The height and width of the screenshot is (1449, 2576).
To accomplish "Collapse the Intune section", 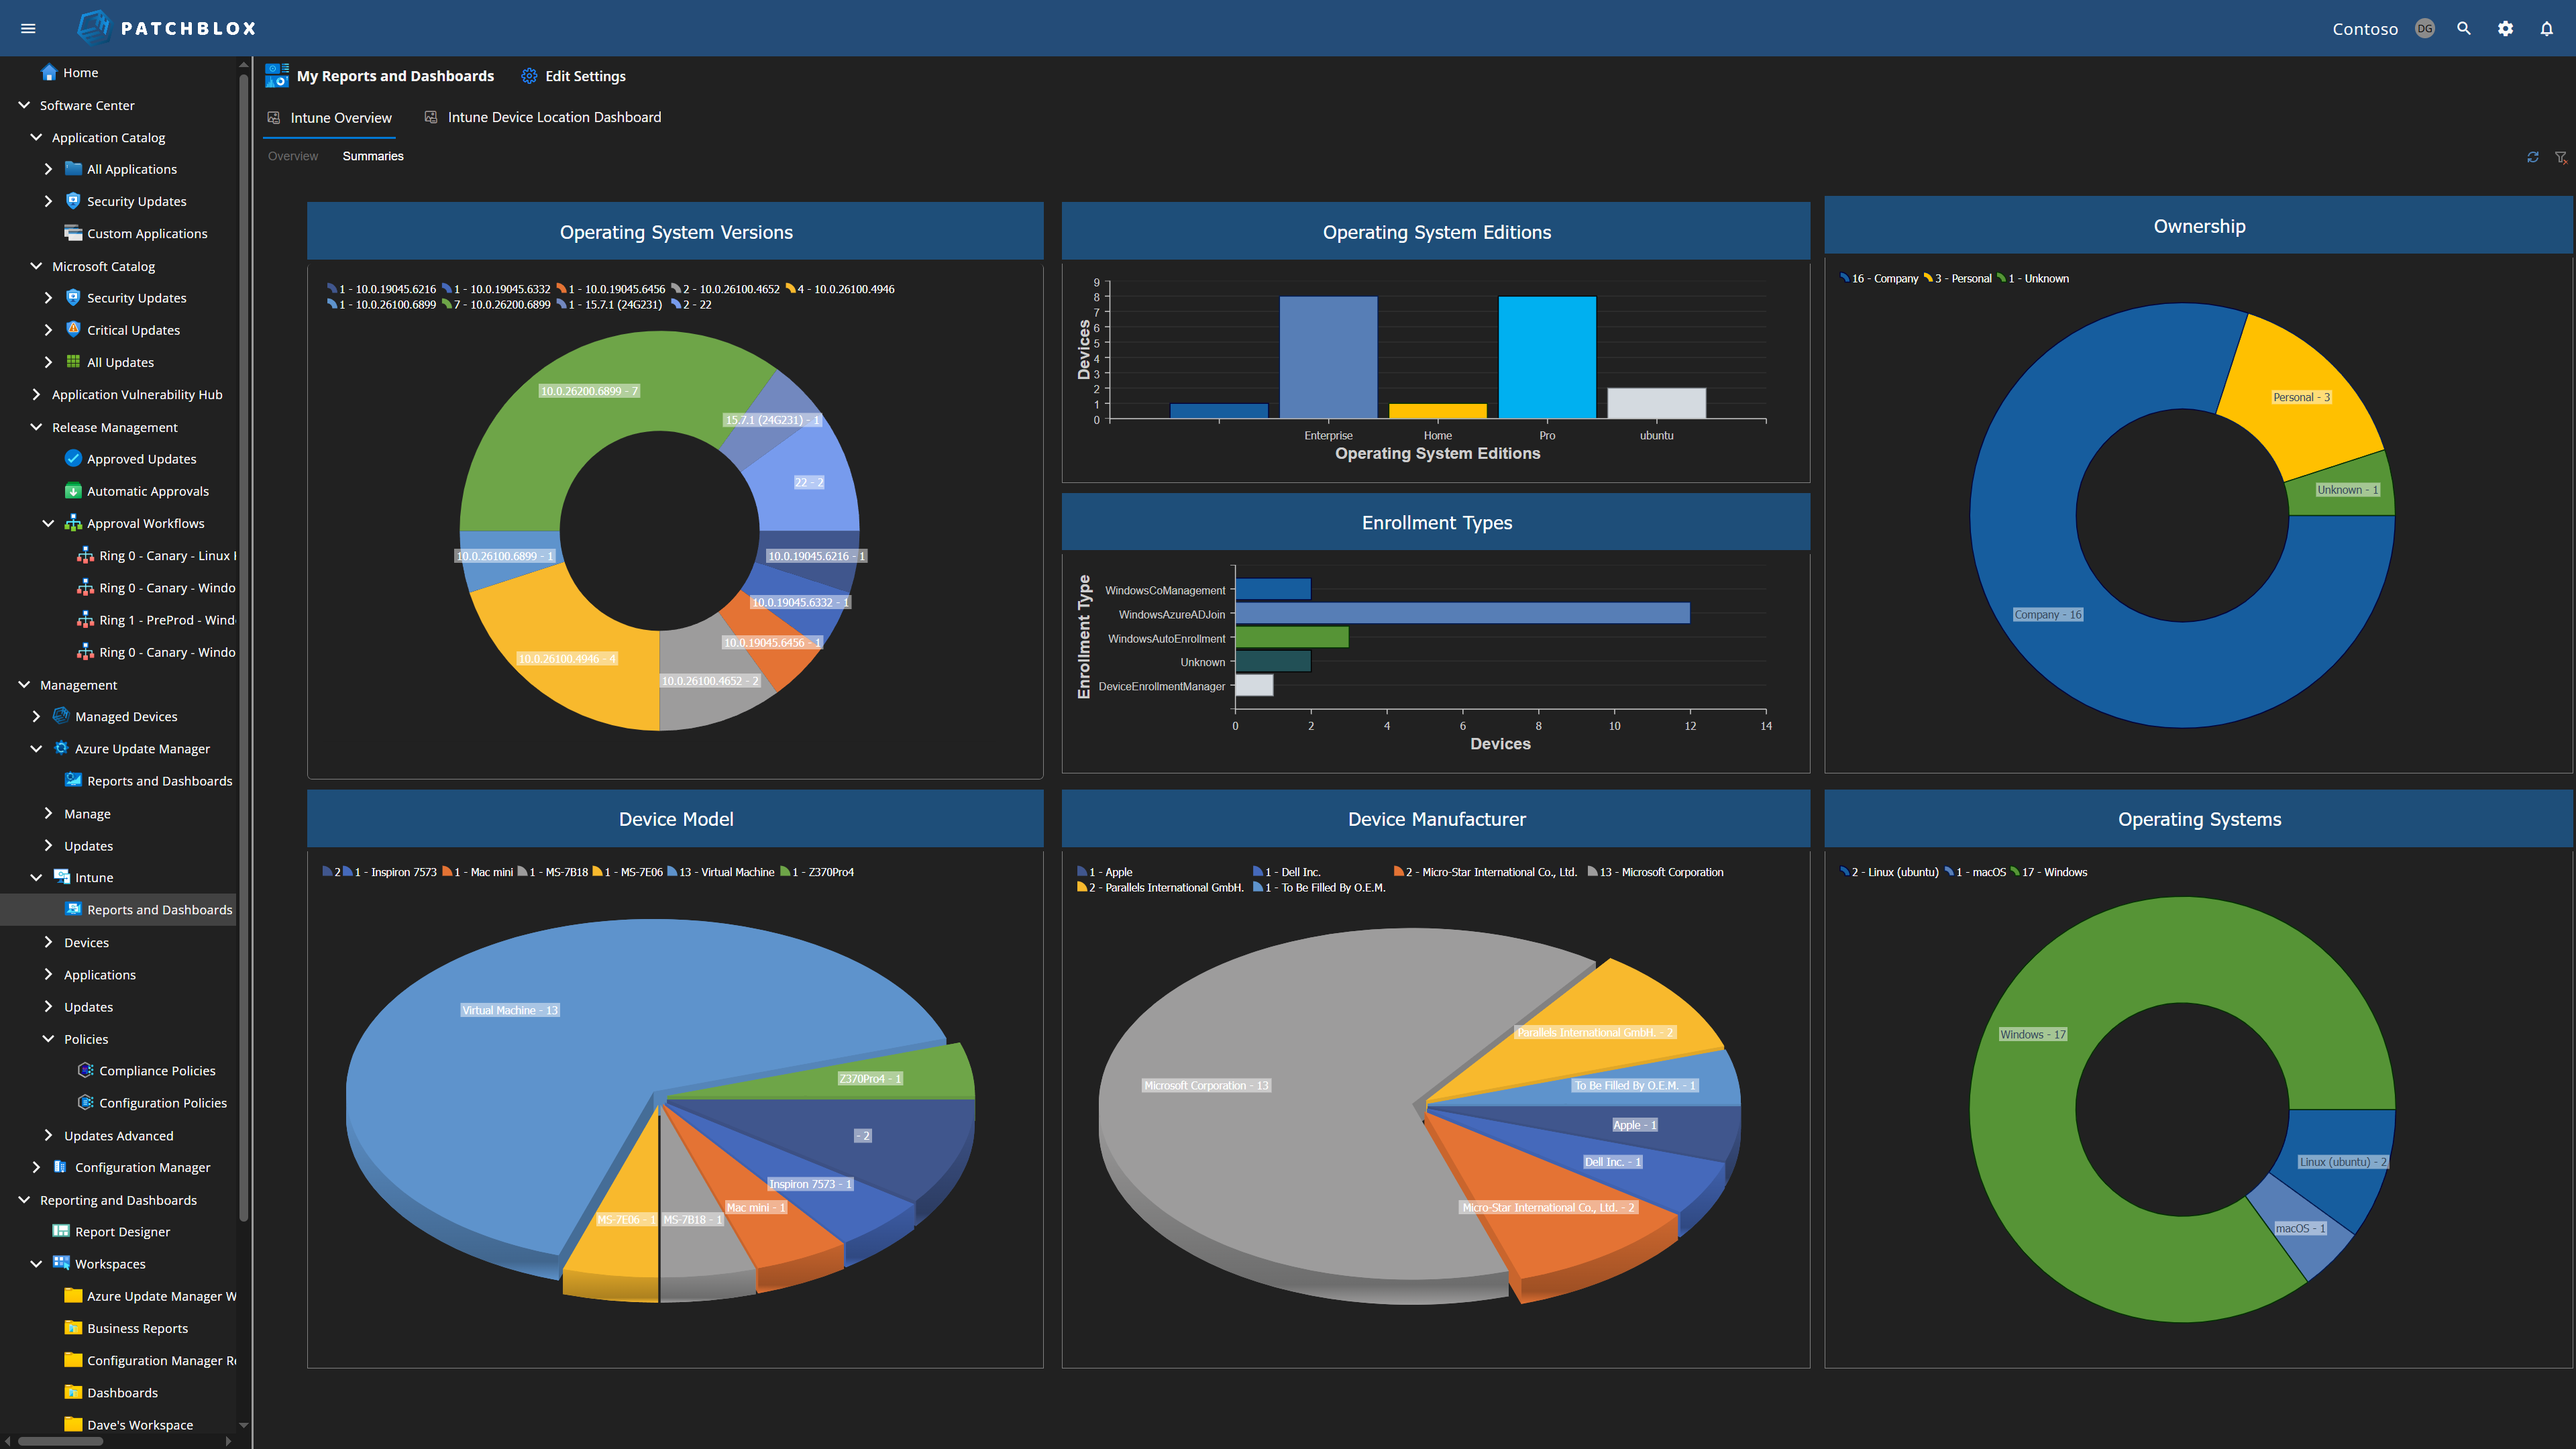I will 36,877.
